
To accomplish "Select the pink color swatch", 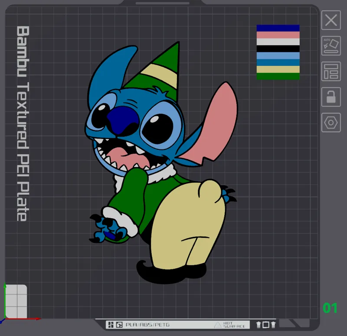I will (278, 35).
